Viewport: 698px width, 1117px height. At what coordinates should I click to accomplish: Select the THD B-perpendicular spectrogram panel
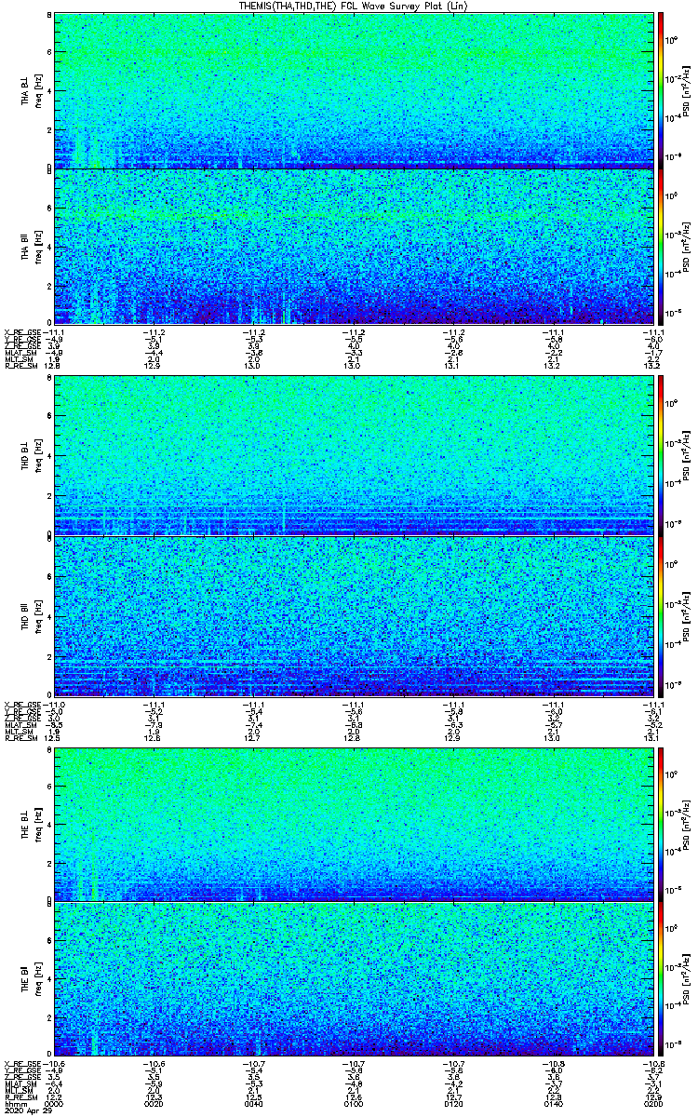pyautogui.click(x=355, y=455)
